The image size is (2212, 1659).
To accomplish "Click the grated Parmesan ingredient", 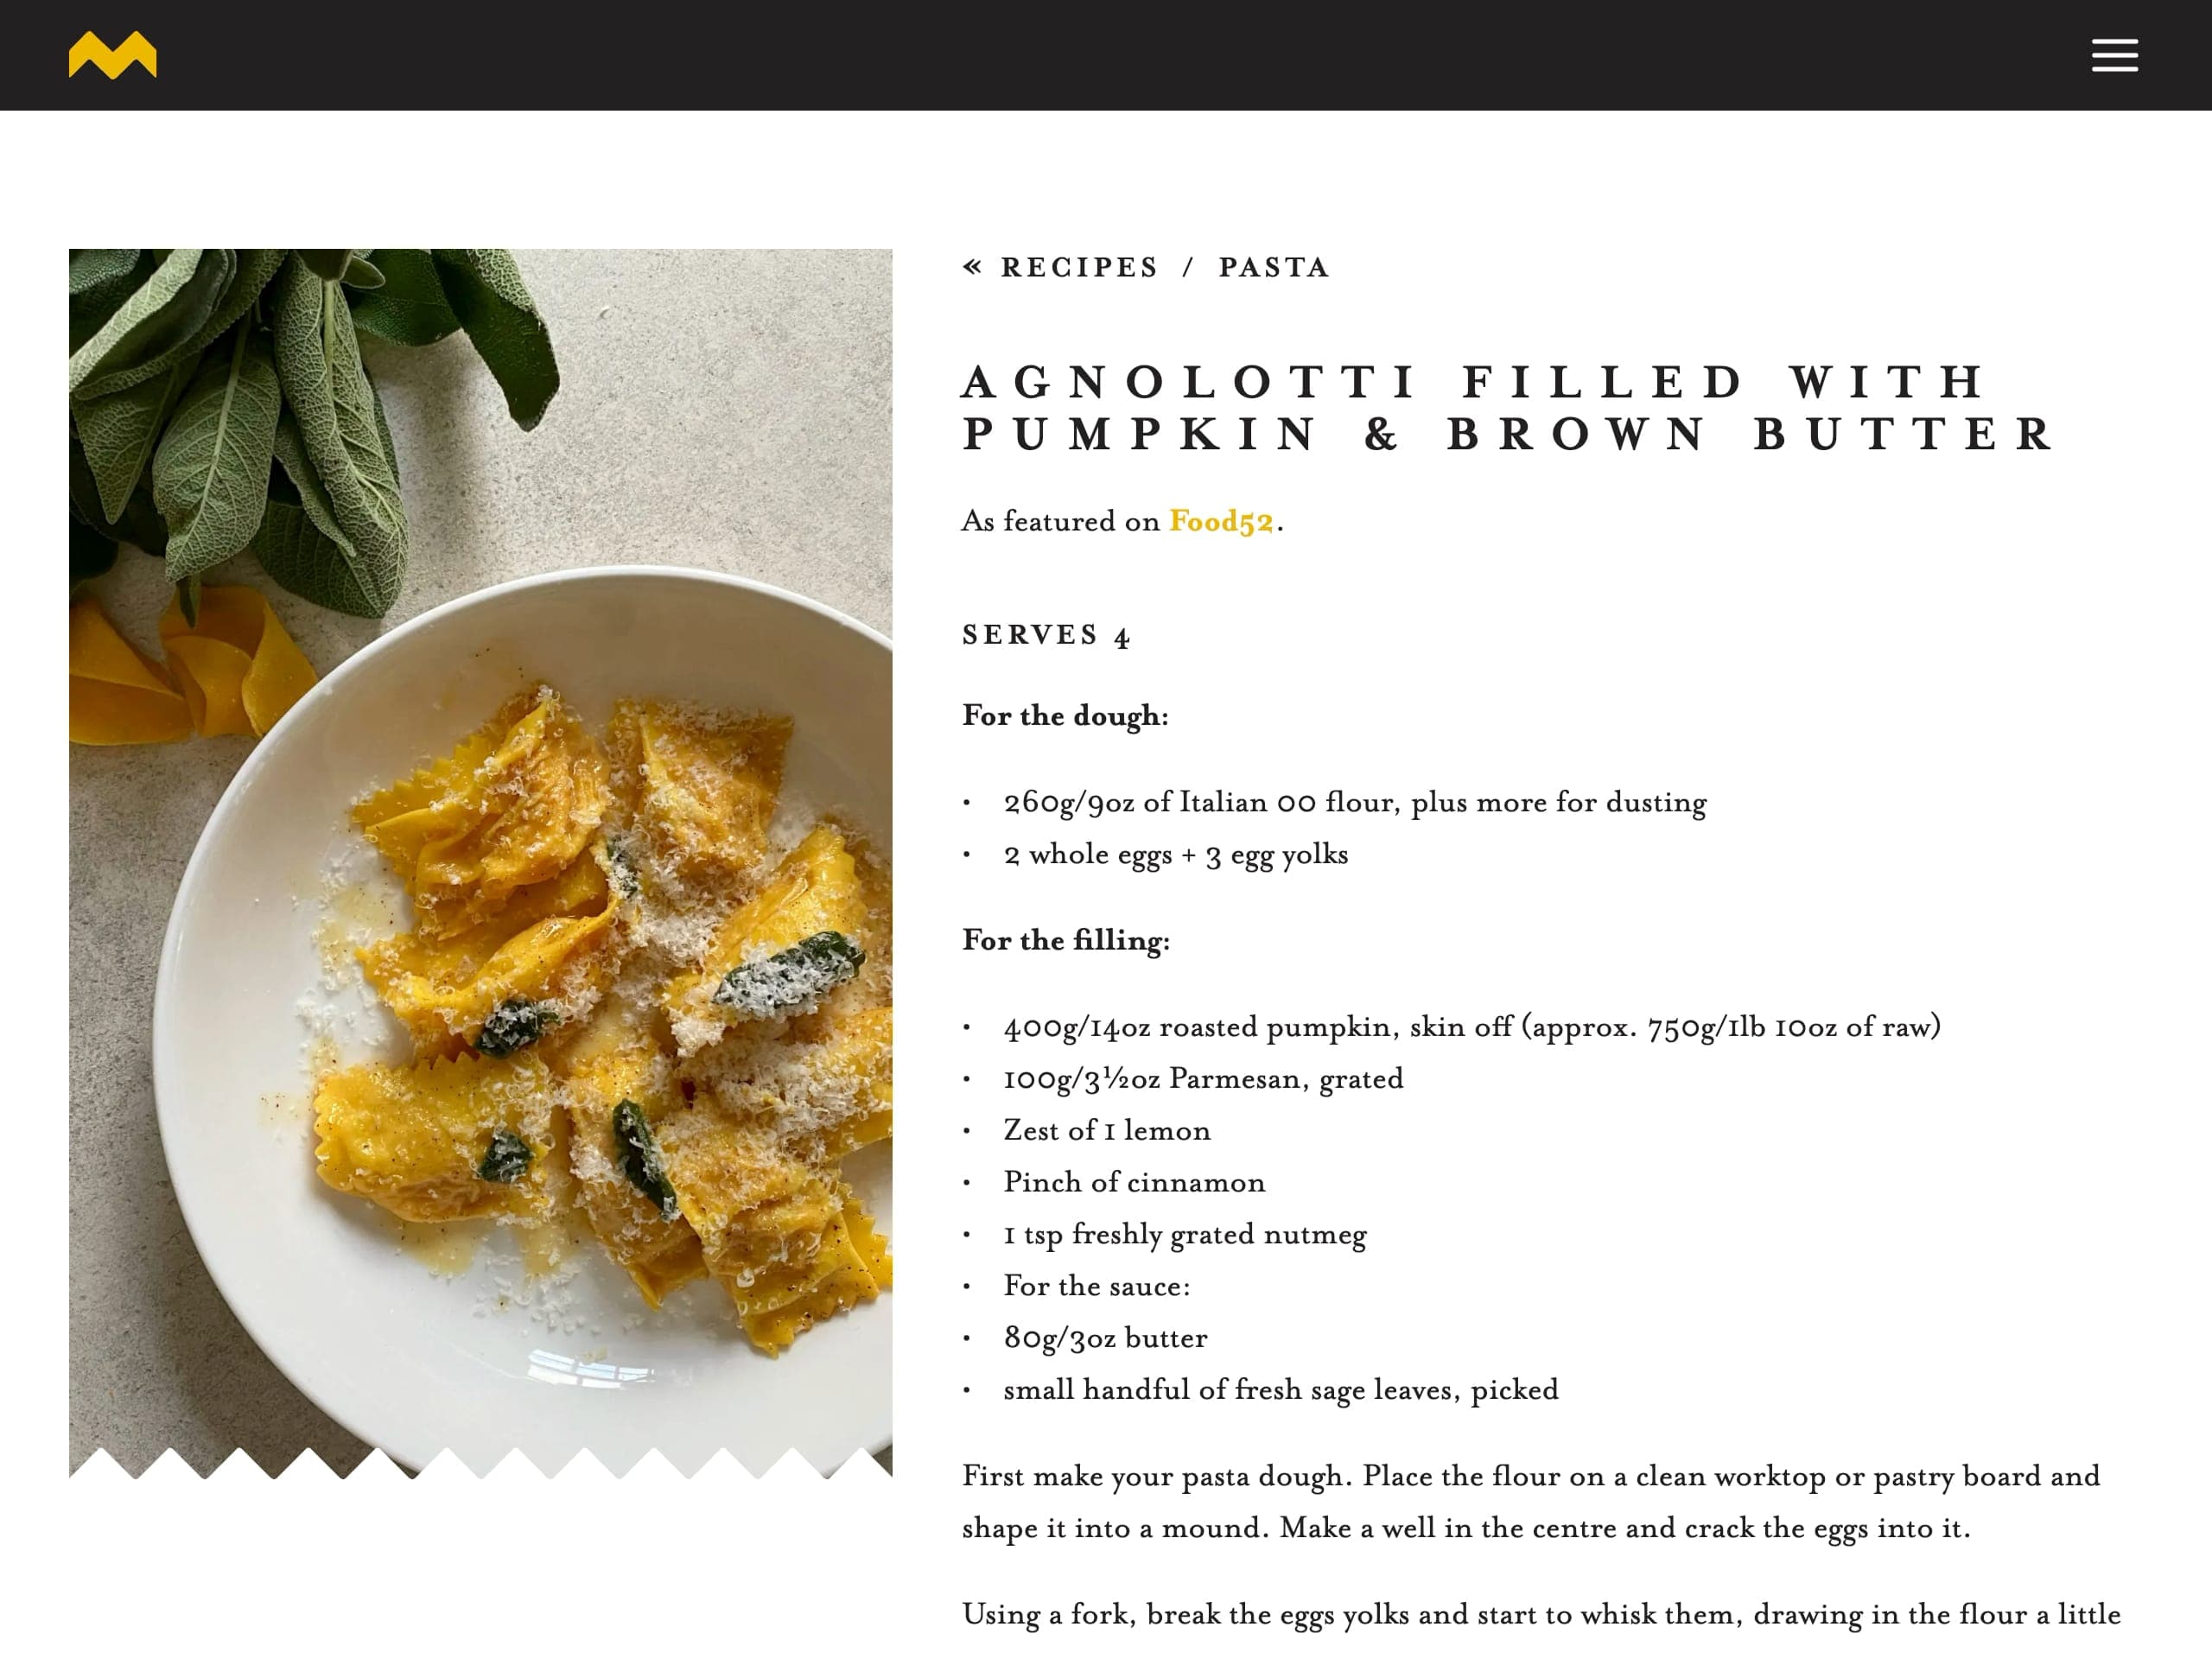I will (x=1203, y=1078).
